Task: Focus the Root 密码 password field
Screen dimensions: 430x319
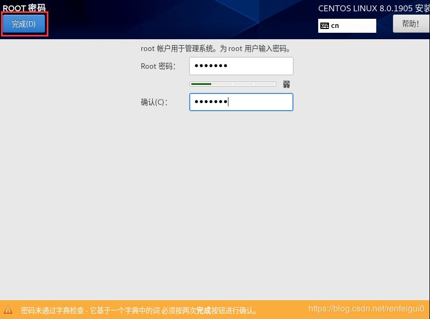Action: (241, 66)
